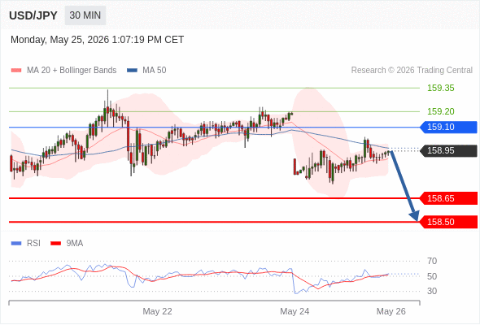Image resolution: width=480 pixels, height=325 pixels.
Task: Click the red 9MA legend swatch
Action: 55,244
